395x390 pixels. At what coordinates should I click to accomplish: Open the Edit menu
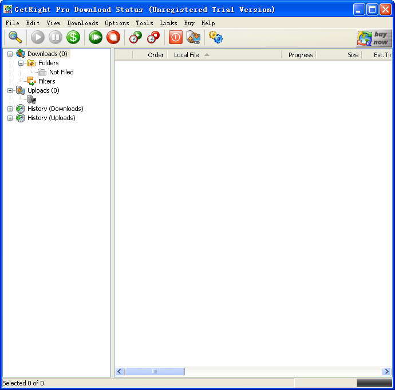coord(33,23)
